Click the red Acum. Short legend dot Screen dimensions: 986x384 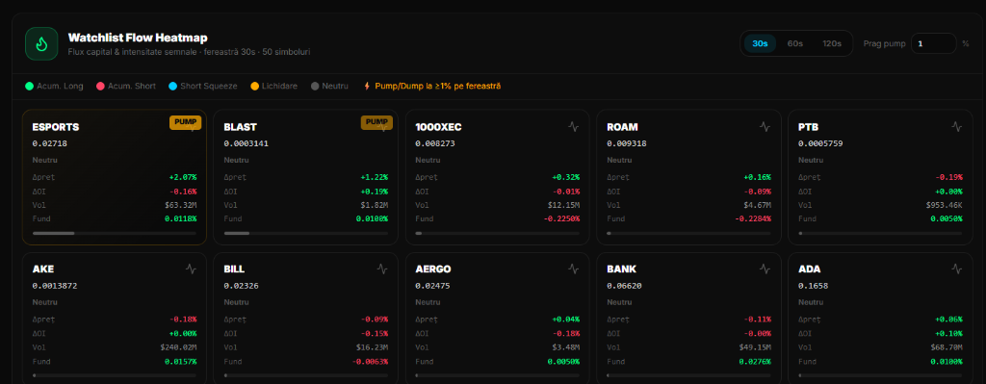100,86
